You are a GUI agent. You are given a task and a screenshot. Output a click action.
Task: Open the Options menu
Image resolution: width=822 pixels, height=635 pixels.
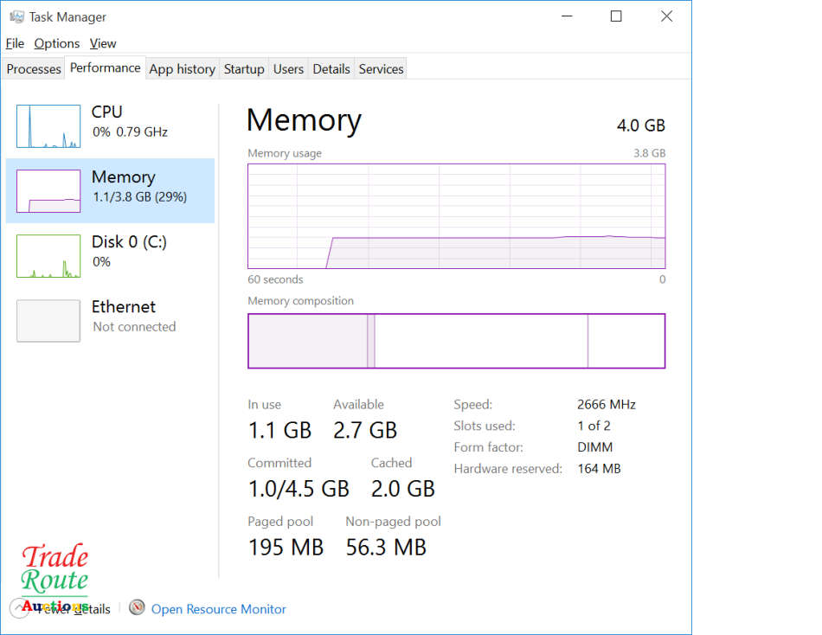pos(57,43)
